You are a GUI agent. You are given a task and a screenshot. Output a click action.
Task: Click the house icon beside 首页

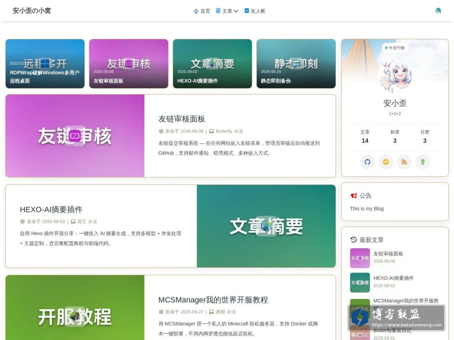[x=196, y=11]
